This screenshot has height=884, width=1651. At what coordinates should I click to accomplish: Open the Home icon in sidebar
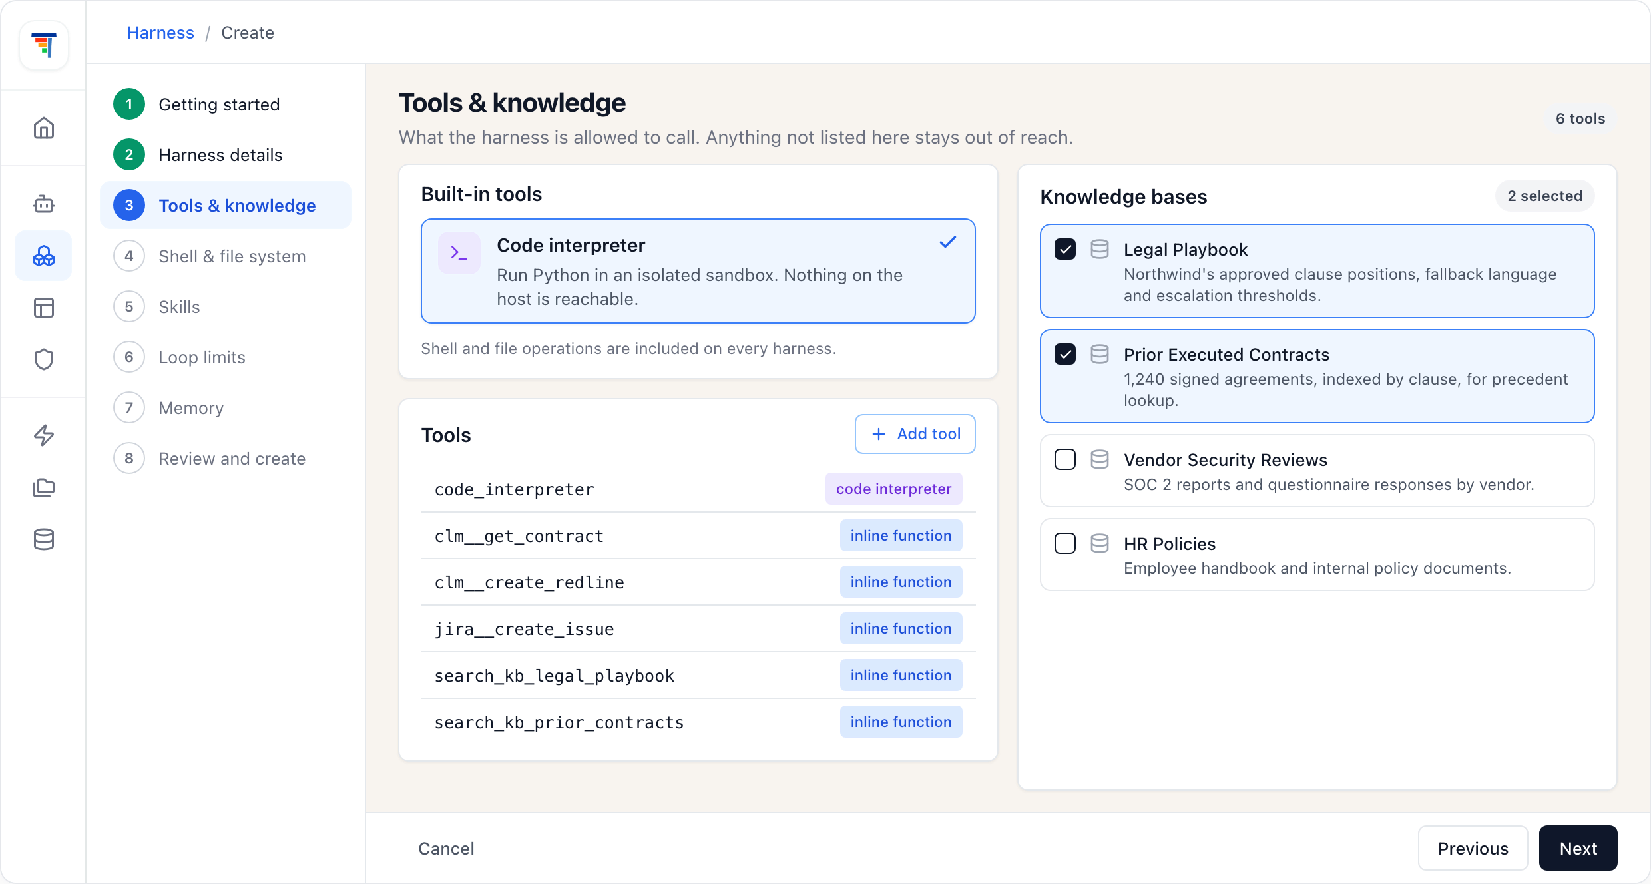point(44,128)
